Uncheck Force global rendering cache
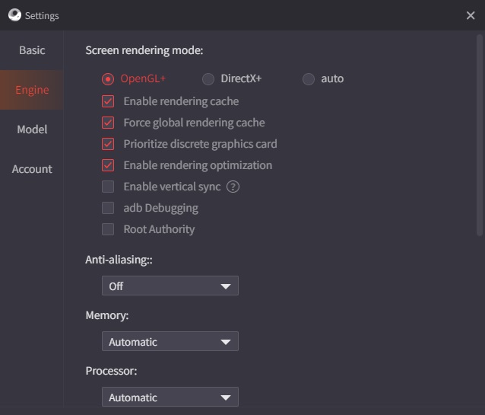485x415 pixels. (x=108, y=123)
